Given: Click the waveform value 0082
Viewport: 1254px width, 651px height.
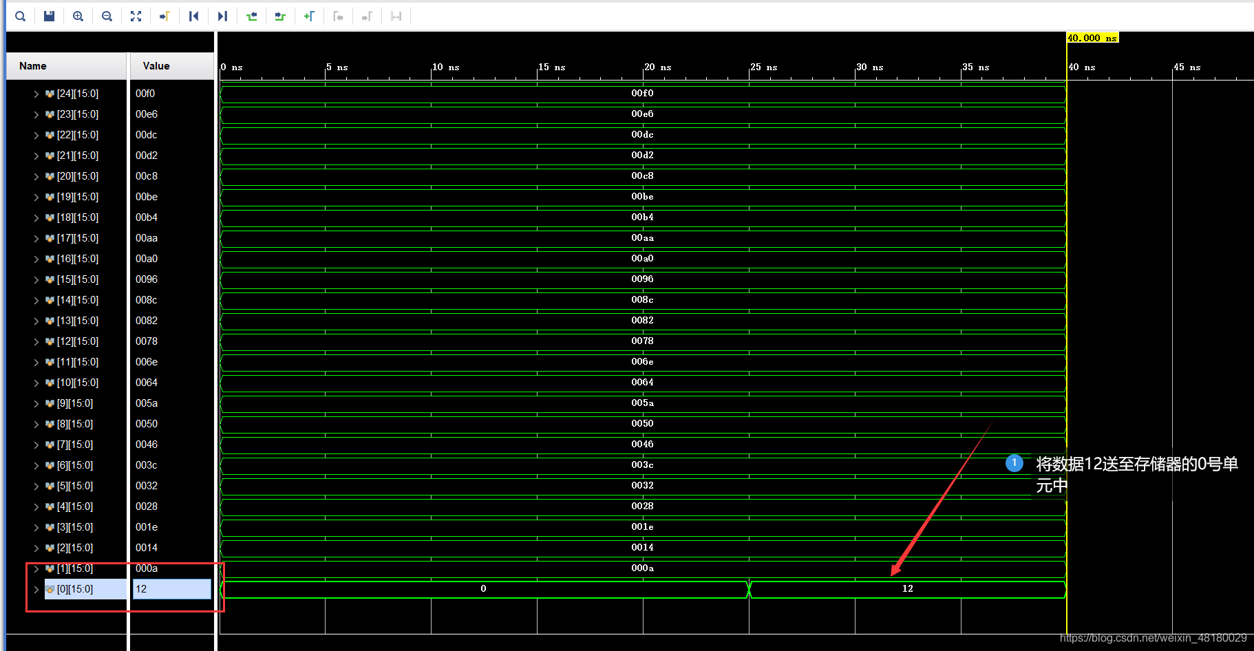Looking at the screenshot, I should 643,321.
